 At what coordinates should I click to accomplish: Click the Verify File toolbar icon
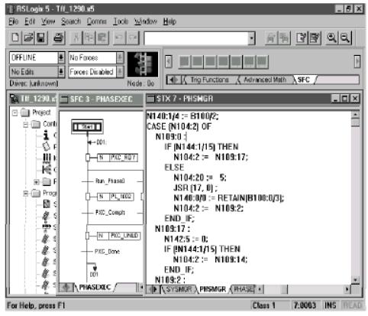[302, 37]
